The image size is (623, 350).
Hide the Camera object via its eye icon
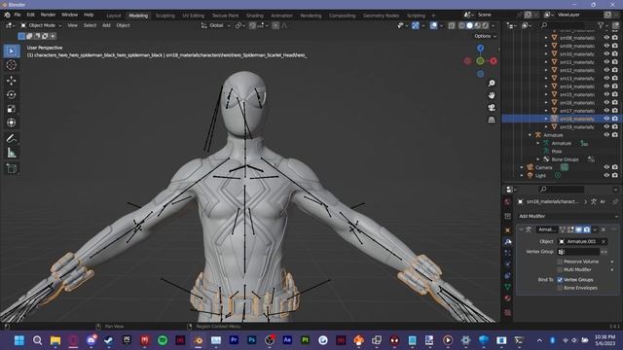point(606,167)
